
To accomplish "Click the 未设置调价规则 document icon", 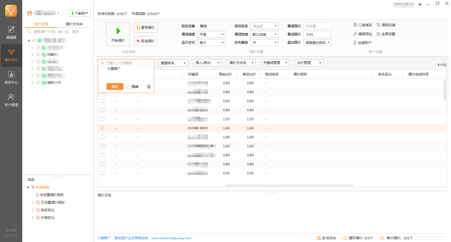I will tap(37, 195).
